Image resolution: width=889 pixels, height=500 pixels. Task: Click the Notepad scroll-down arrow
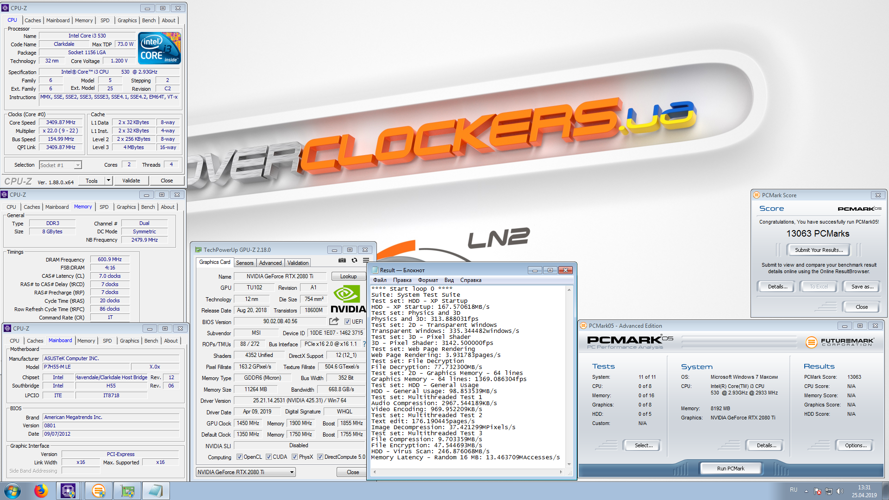click(569, 464)
